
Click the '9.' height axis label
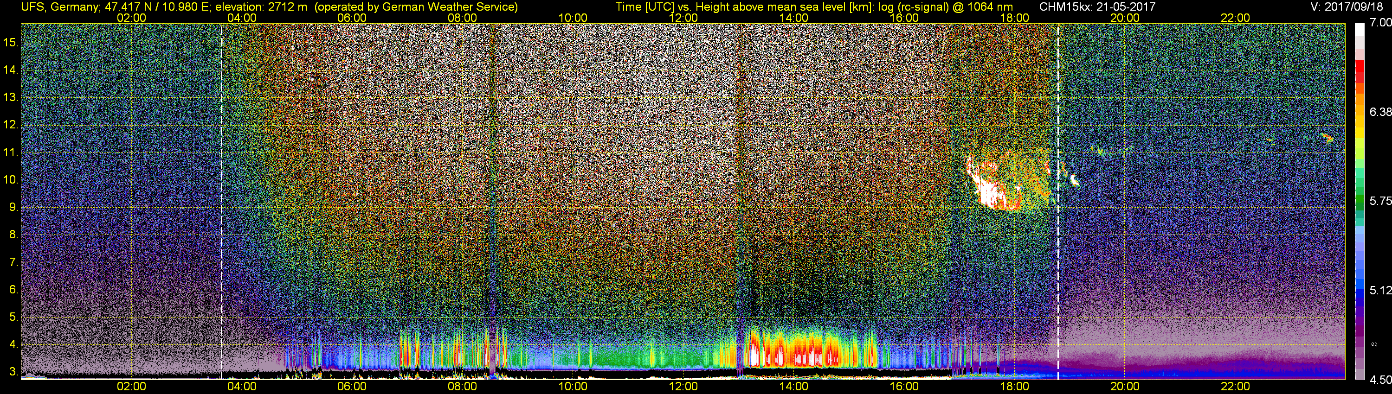(13, 207)
